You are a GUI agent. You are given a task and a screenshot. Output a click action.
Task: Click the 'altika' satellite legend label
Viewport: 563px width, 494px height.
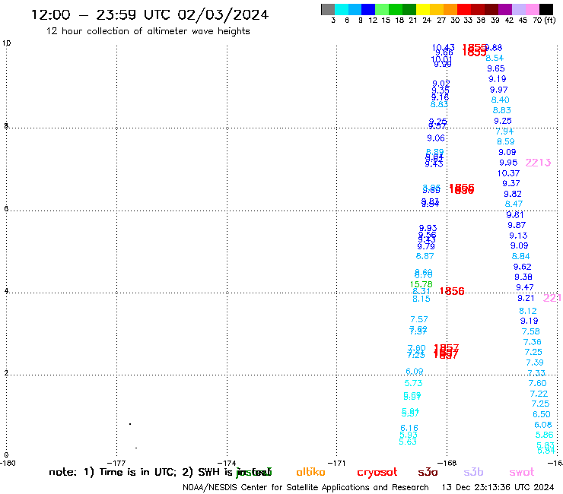coord(310,472)
